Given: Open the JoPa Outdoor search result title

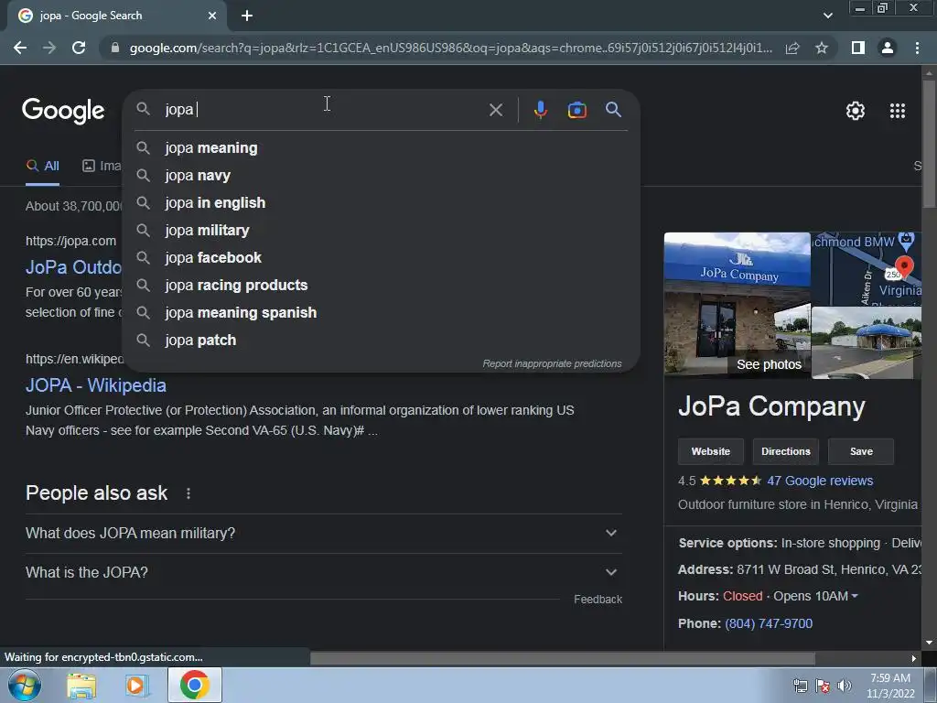Looking at the screenshot, I should (x=73, y=266).
